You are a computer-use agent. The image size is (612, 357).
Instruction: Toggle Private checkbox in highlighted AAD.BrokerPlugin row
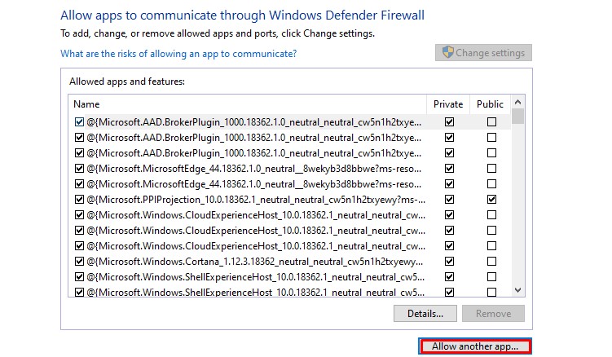click(x=449, y=122)
